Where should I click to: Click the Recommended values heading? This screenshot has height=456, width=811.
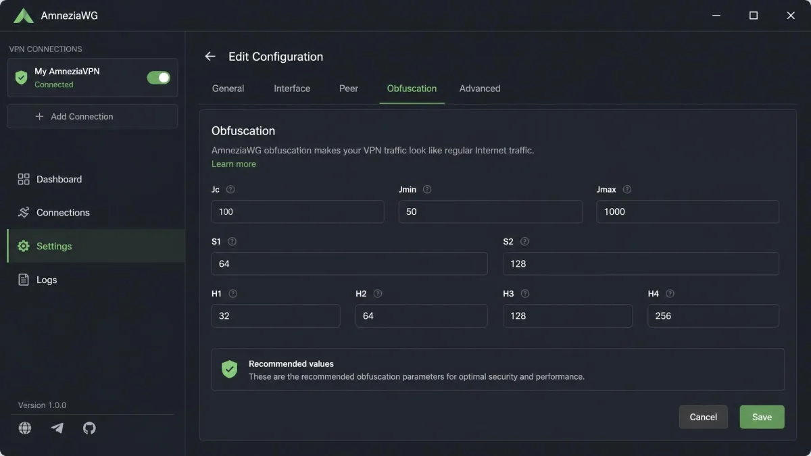(x=291, y=363)
